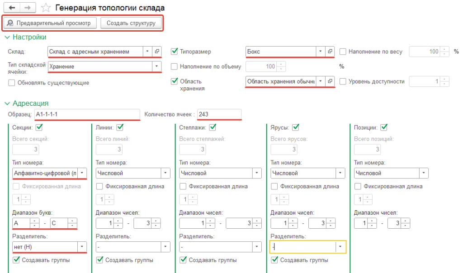Add this form to favorites with the star
This screenshot has height=273, width=463.
[x=45, y=8]
